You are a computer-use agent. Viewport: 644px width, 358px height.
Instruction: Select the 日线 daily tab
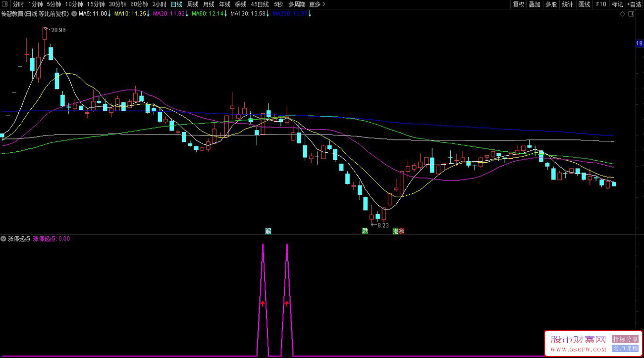pos(176,4)
